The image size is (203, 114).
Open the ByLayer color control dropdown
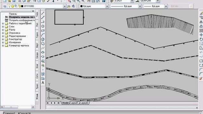107,6
